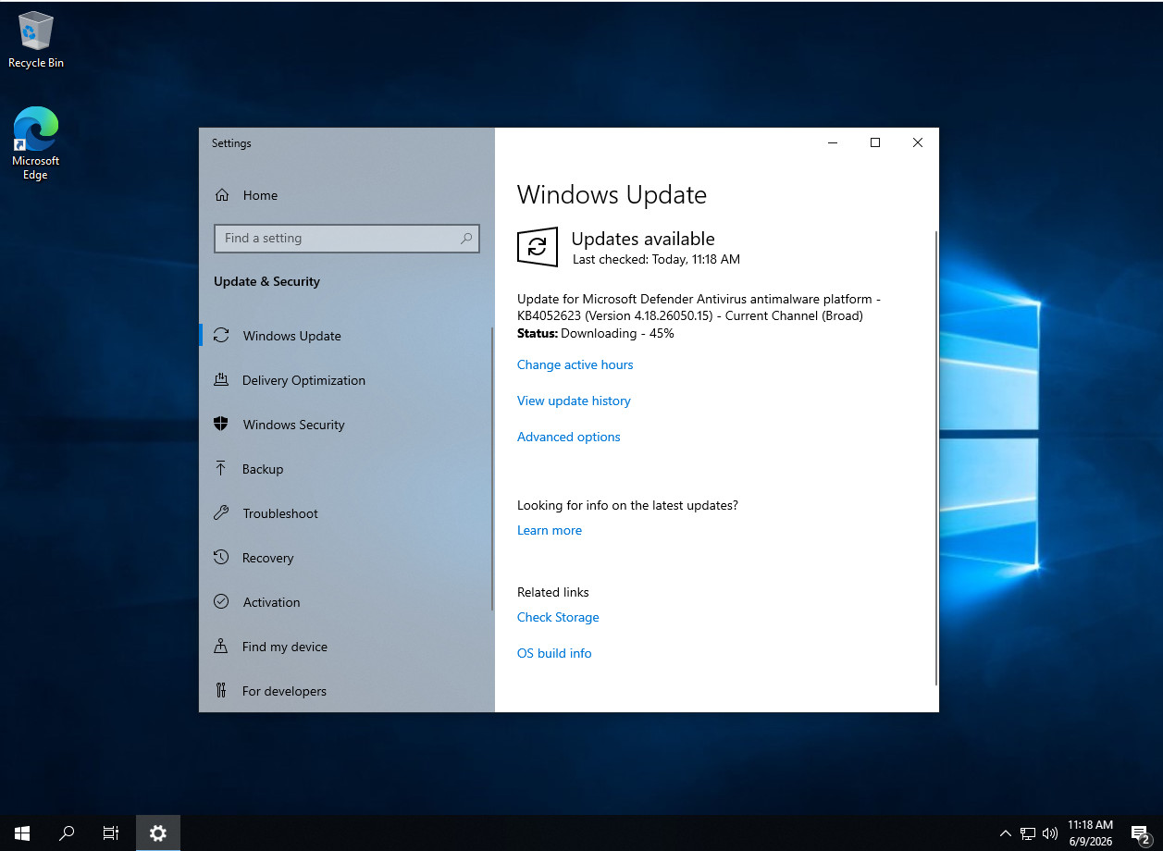Open taskbar search magnifier
Screen dimensions: 1163x851
pos(67,833)
